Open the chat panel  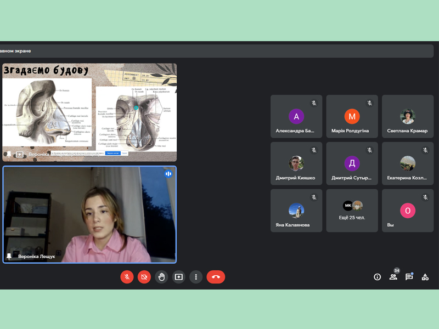[x=409, y=277]
